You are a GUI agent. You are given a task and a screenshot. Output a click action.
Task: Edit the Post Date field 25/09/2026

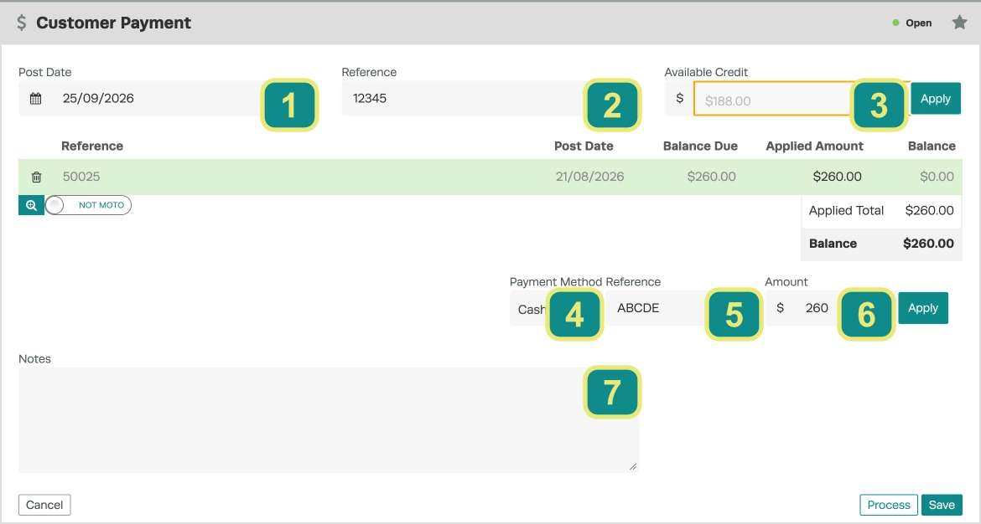click(169, 98)
